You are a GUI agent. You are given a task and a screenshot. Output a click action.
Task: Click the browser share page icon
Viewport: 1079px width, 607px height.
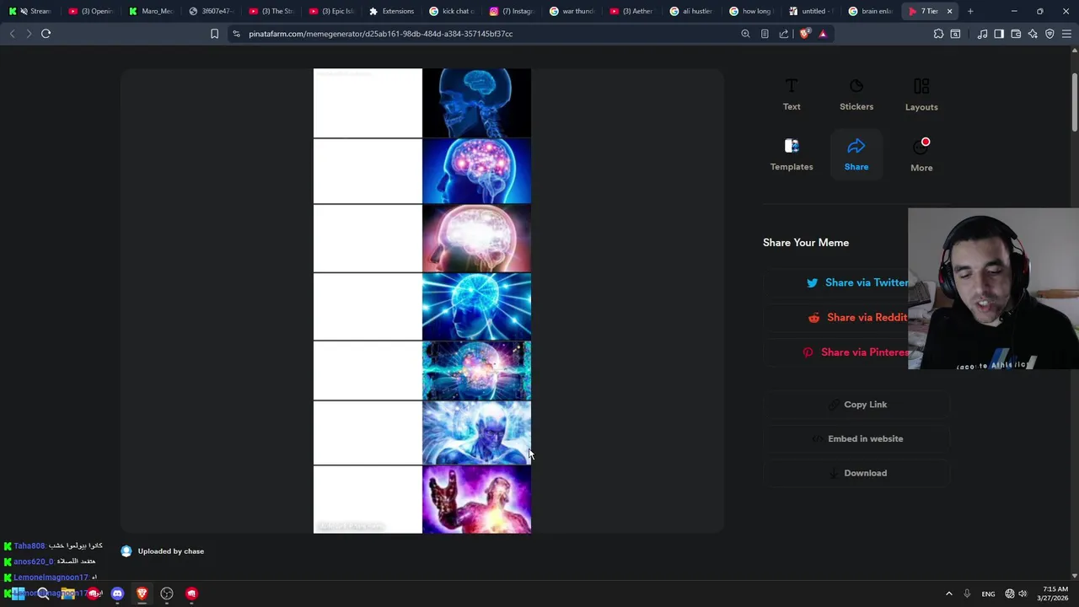point(784,34)
